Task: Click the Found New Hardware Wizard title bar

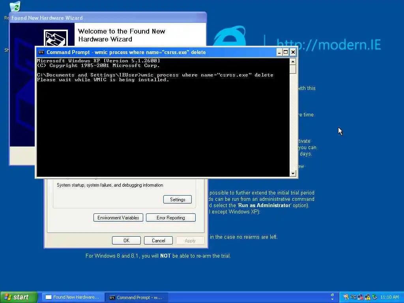Action: pyautogui.click(x=108, y=18)
